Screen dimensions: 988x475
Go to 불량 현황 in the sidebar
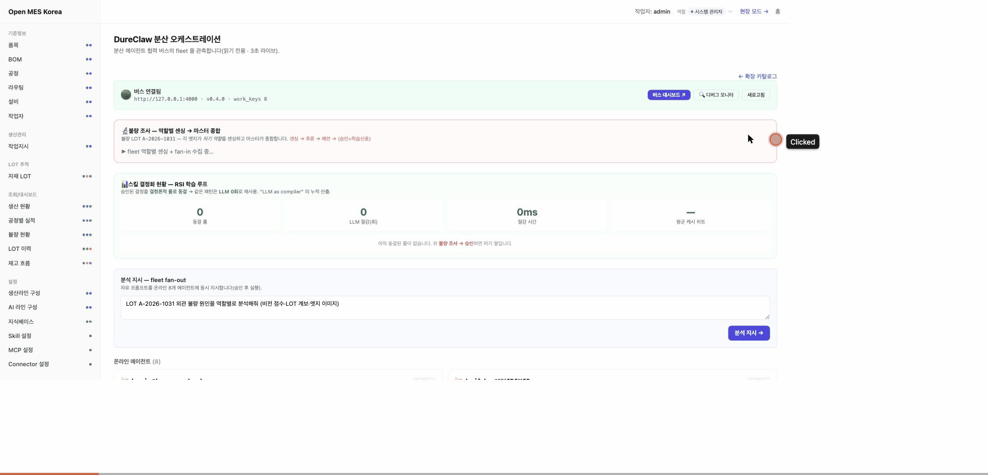19,235
